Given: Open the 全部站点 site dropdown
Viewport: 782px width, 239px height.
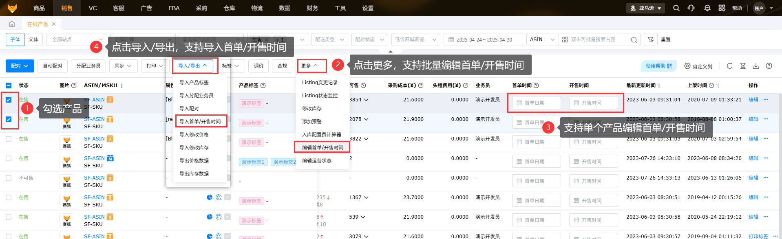Looking at the screenshot, I should coord(77,39).
